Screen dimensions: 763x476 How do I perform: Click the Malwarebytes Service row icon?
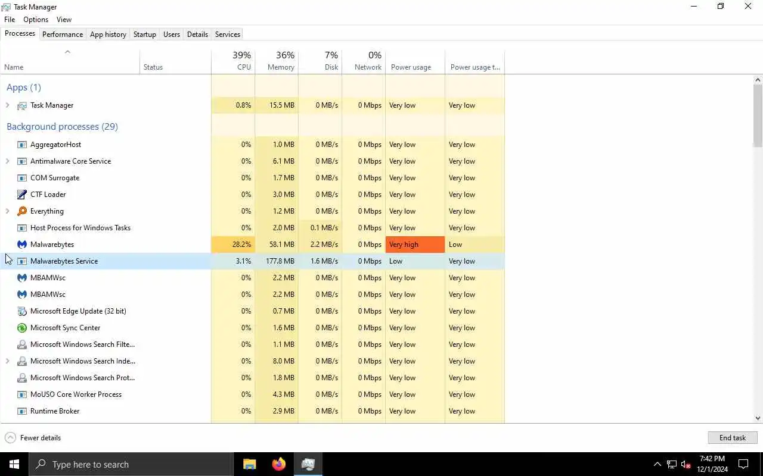22,261
